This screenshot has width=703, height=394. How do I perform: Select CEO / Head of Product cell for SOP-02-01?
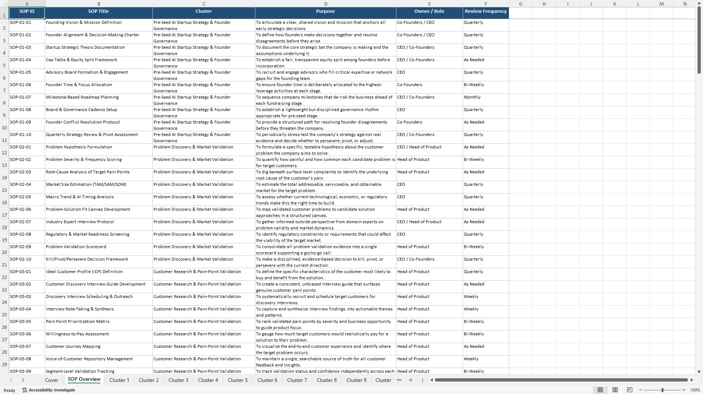pyautogui.click(x=429, y=150)
